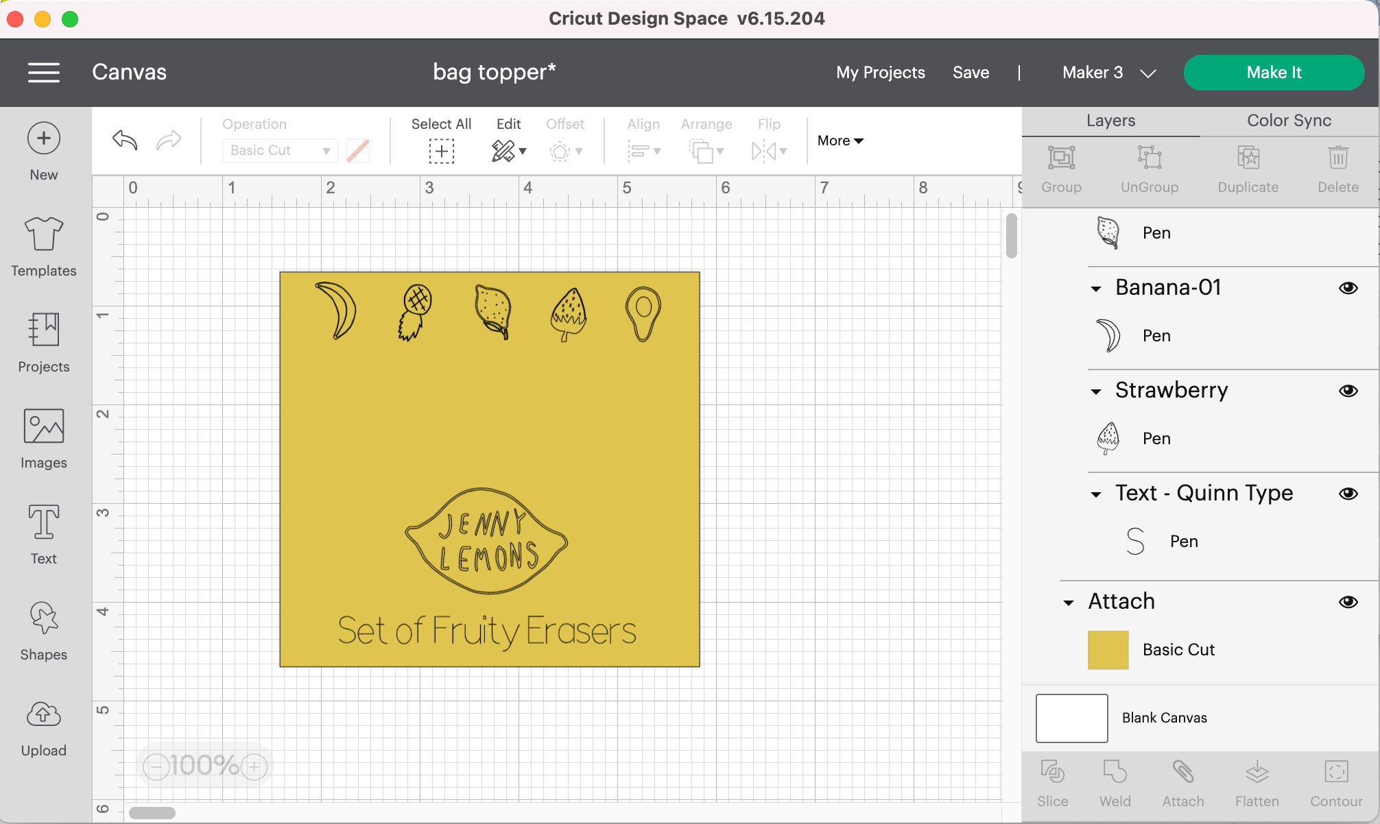Hide the Attach group layer
Viewport: 1380px width, 824px height.
(x=1348, y=602)
